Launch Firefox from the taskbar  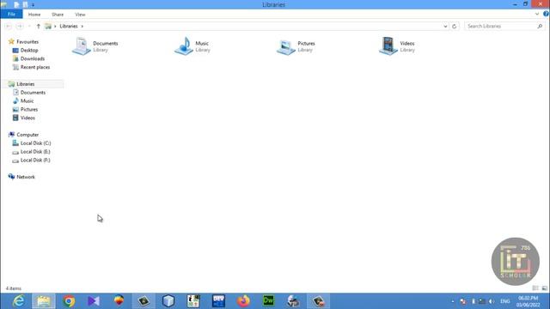pos(243,301)
